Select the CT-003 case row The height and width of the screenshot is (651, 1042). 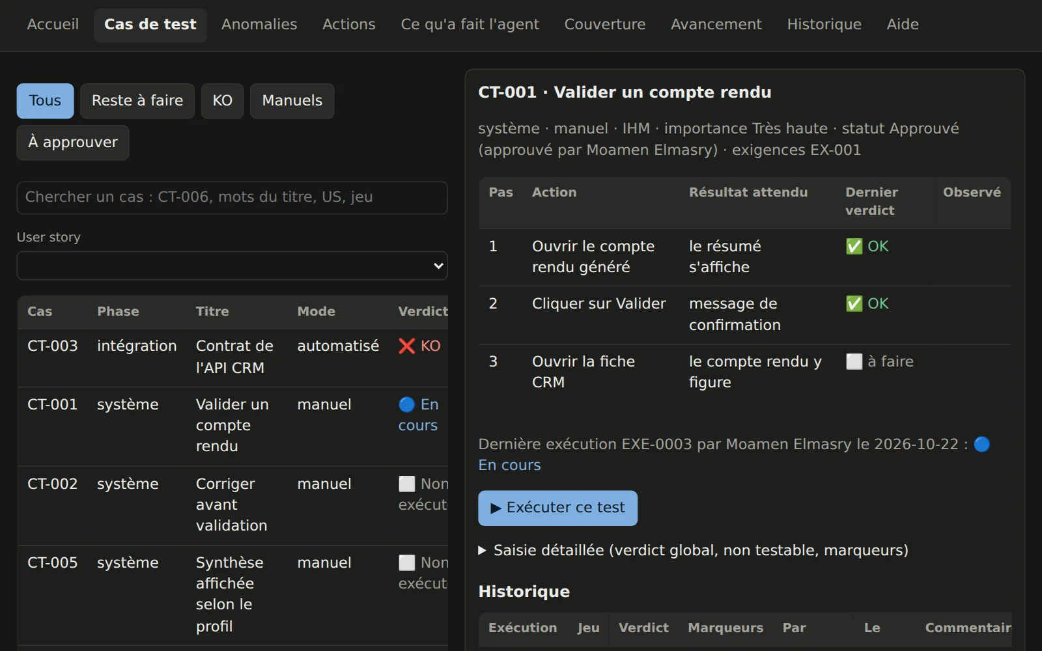coord(233,357)
